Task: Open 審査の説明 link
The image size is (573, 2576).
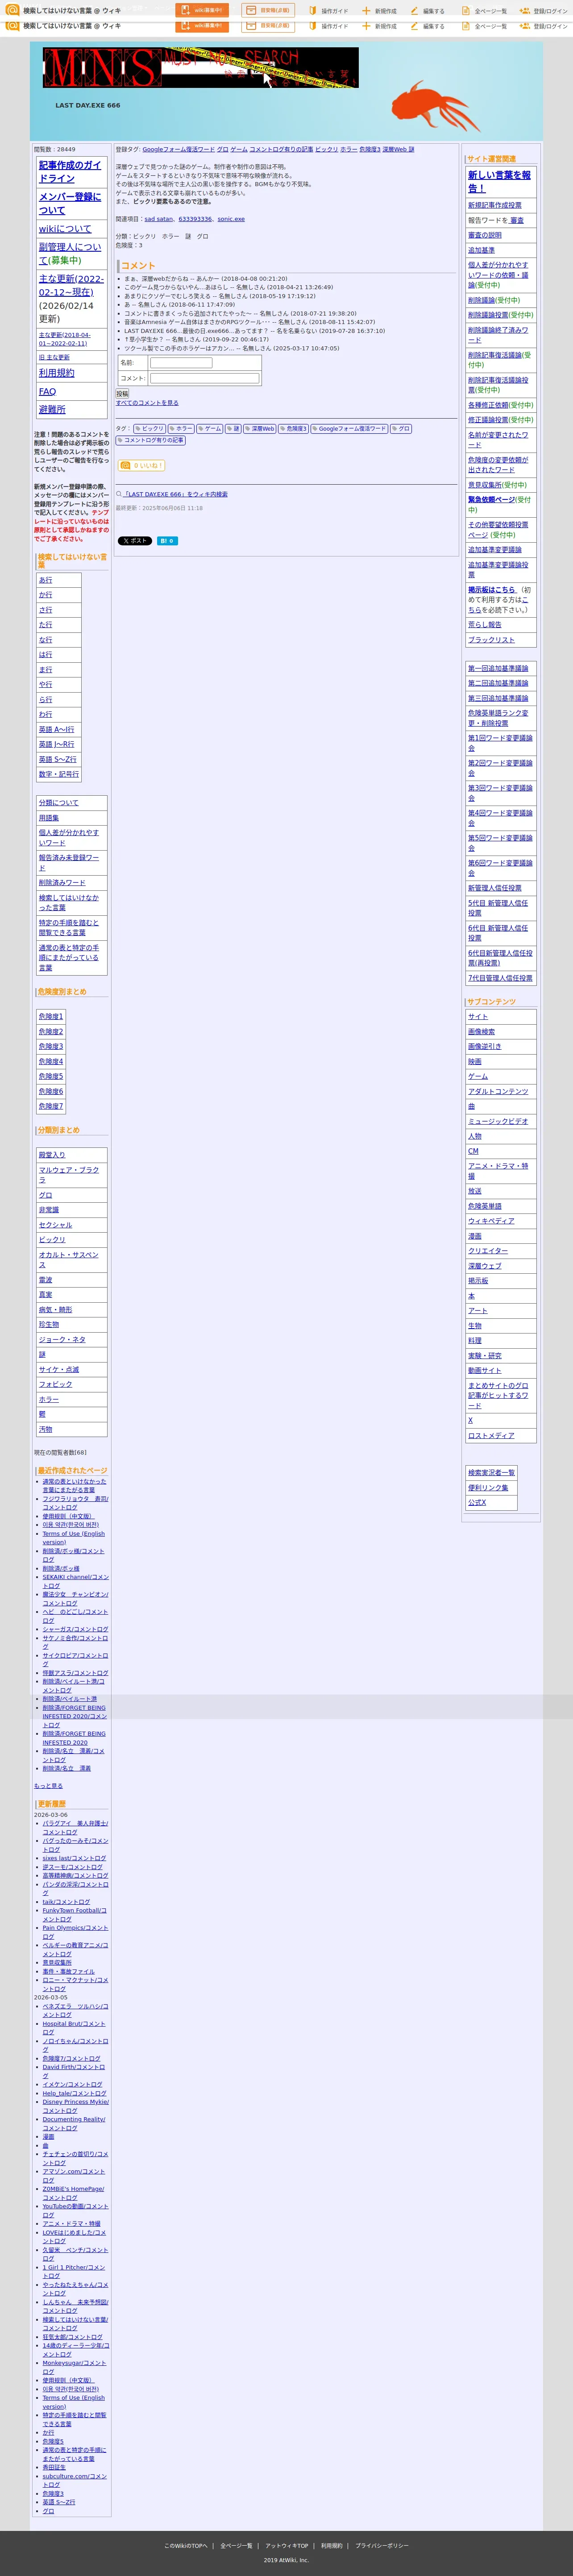Action: [485, 235]
